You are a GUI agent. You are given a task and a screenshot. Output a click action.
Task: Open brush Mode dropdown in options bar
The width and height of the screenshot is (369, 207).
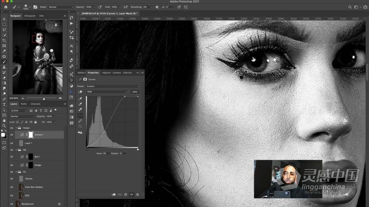click(61, 7)
